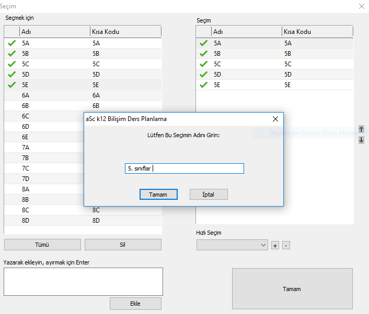Click the Sil button
This screenshot has width=369, height=314.
123,245
